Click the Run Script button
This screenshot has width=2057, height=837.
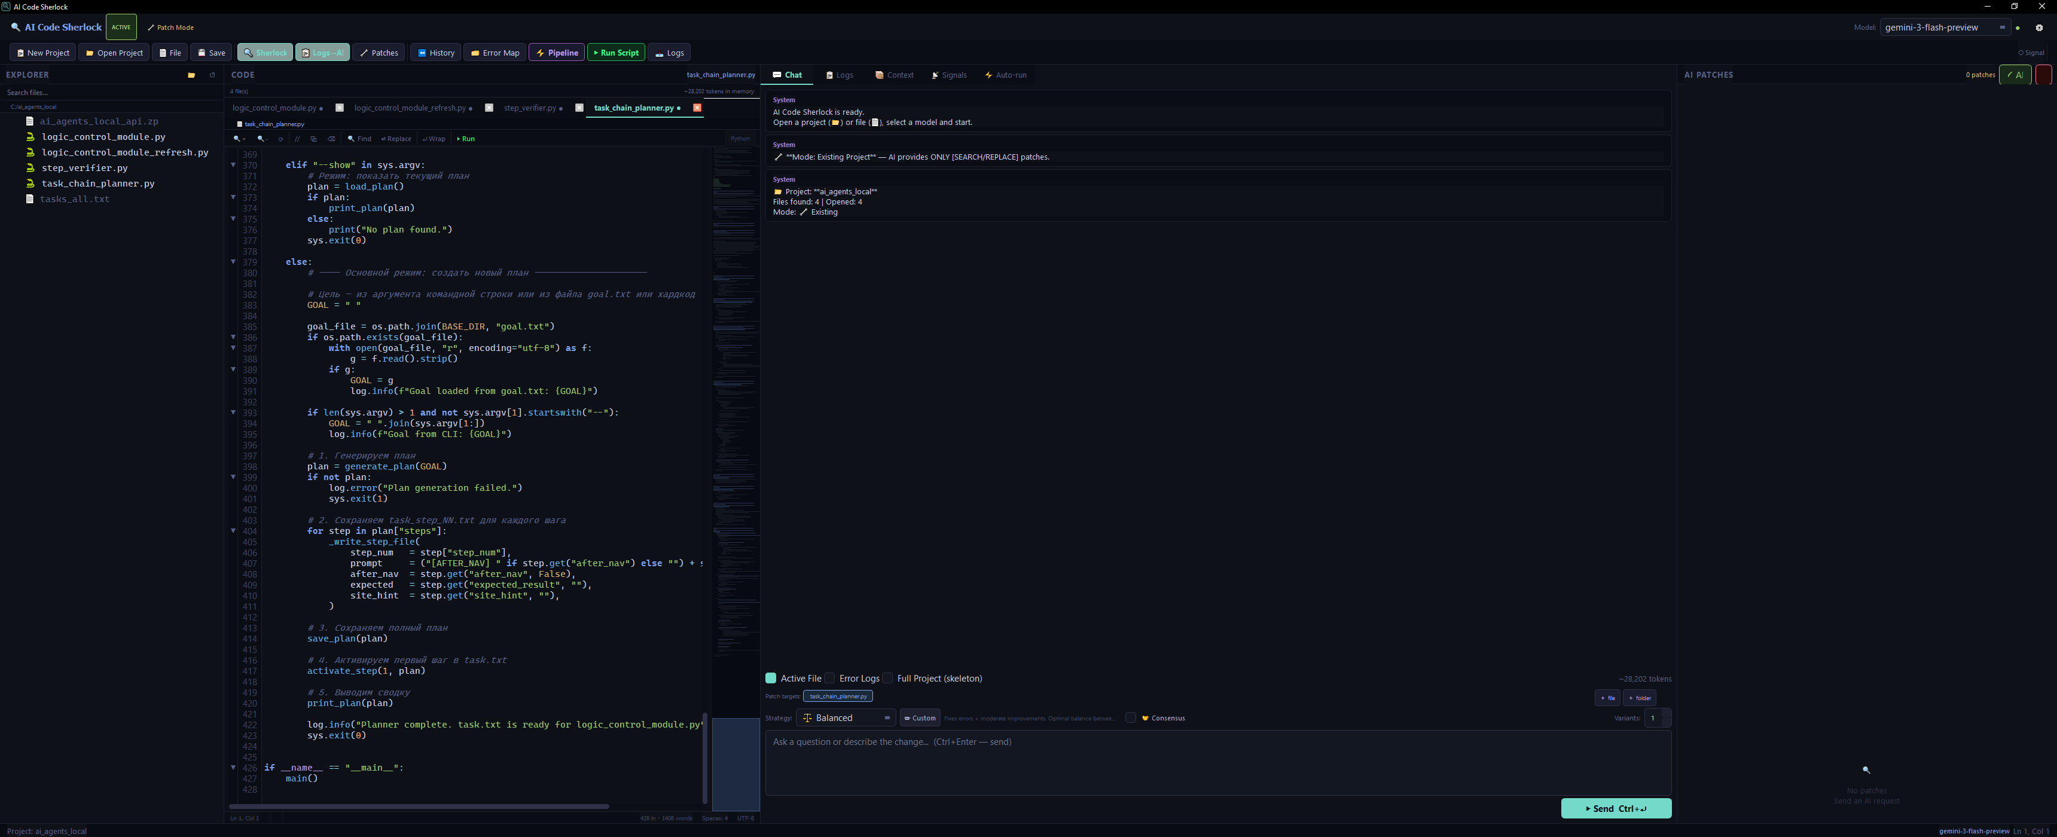tap(616, 53)
